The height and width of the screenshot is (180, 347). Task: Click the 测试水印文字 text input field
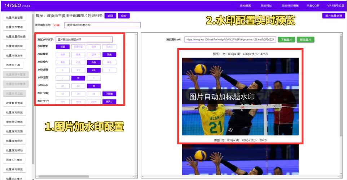[84, 40]
